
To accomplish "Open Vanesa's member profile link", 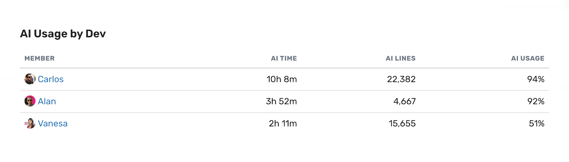I will coord(53,124).
